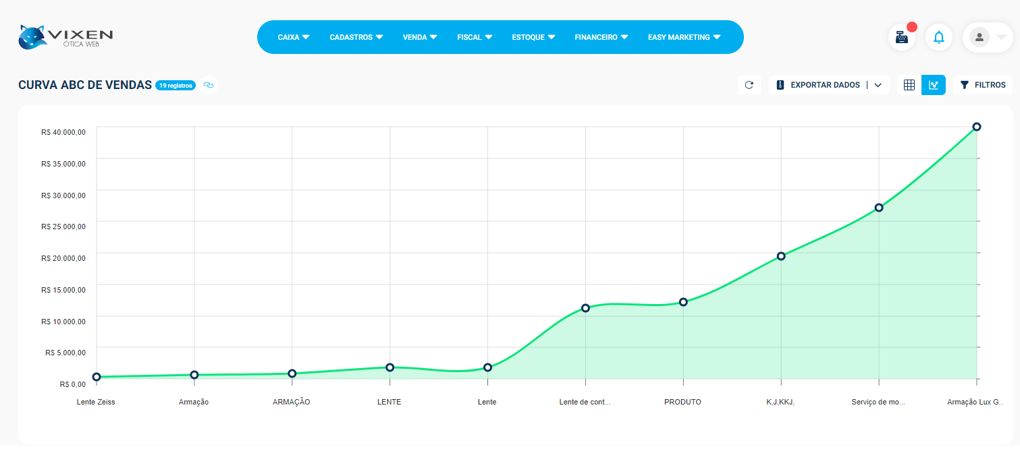Refresh the sales curve data
Viewport: 1020px width, 449px height.
click(x=749, y=85)
